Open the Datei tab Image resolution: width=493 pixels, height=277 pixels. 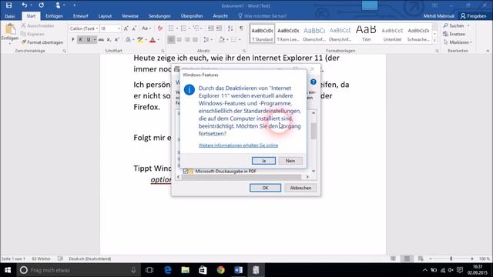(9, 16)
